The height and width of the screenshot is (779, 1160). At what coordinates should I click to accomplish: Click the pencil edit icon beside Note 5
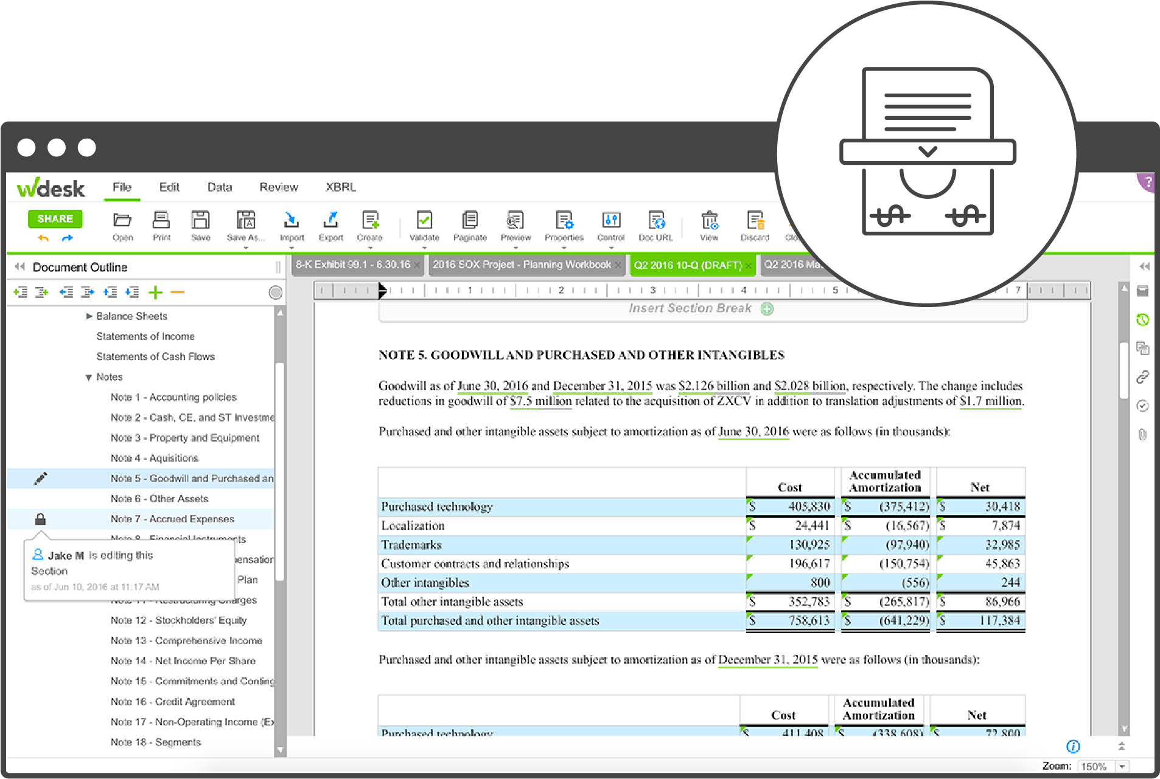40,479
